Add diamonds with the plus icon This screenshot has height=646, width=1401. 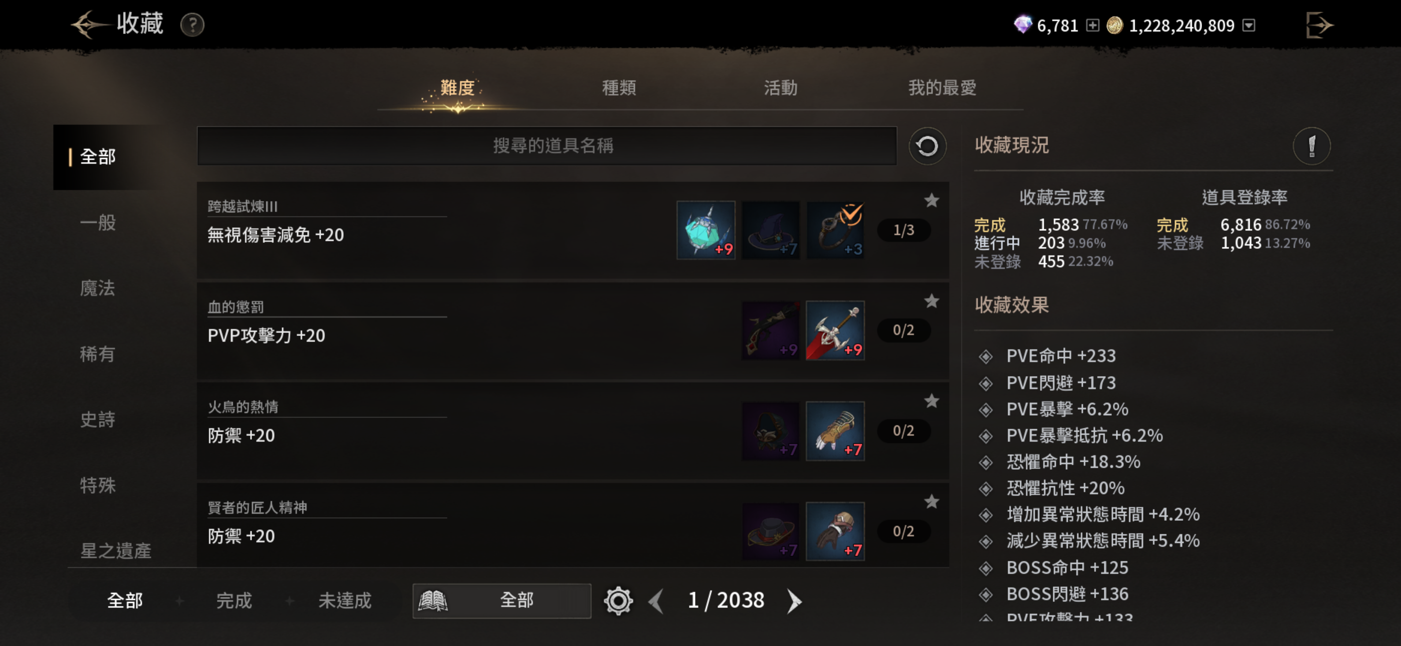1092,26
